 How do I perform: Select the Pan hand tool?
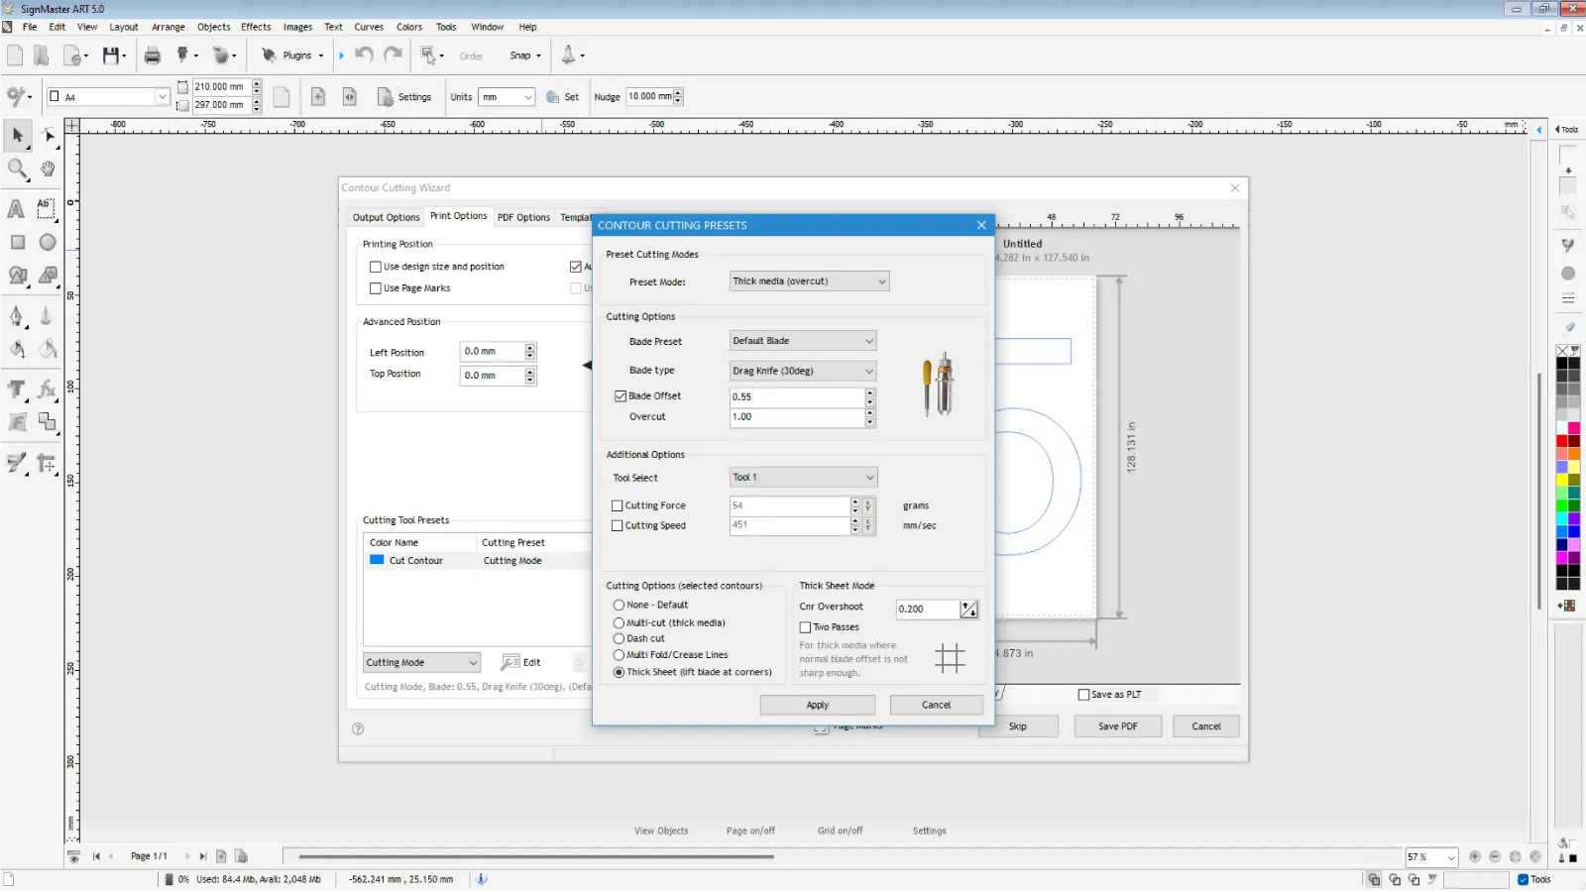tap(47, 168)
